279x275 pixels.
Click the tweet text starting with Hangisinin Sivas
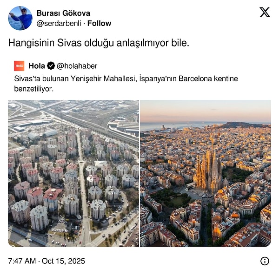[x=99, y=43]
